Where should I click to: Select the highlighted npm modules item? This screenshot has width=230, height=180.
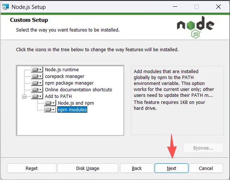coord(72,110)
